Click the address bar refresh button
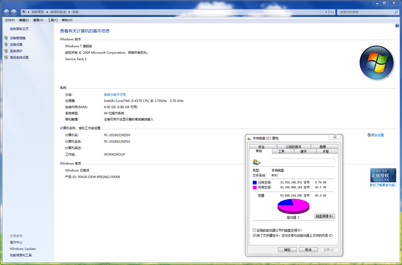 (x=332, y=12)
